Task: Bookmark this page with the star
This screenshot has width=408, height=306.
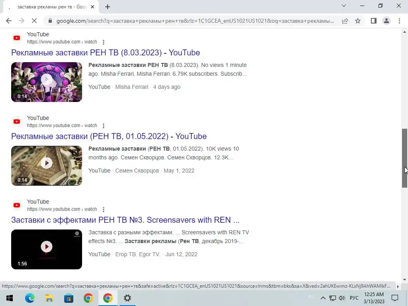Action: point(358,21)
